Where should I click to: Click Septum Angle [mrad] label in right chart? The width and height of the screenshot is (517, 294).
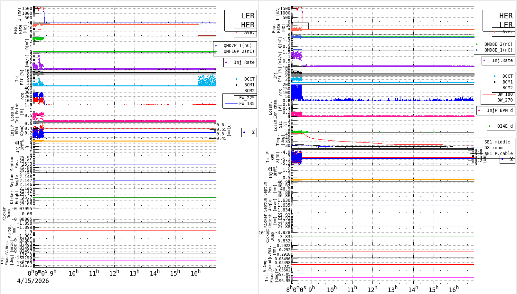(270, 205)
